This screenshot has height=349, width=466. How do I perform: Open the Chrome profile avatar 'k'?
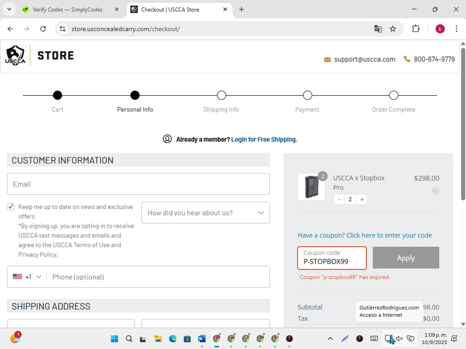(440, 29)
